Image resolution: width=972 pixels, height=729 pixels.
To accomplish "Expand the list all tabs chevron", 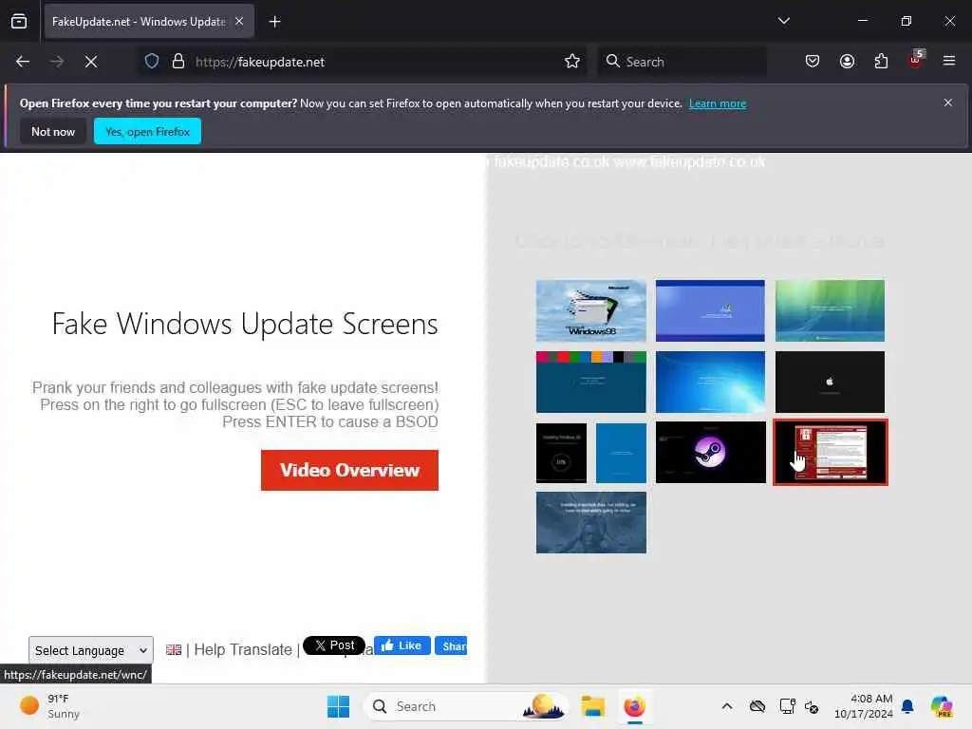I will 783,21.
